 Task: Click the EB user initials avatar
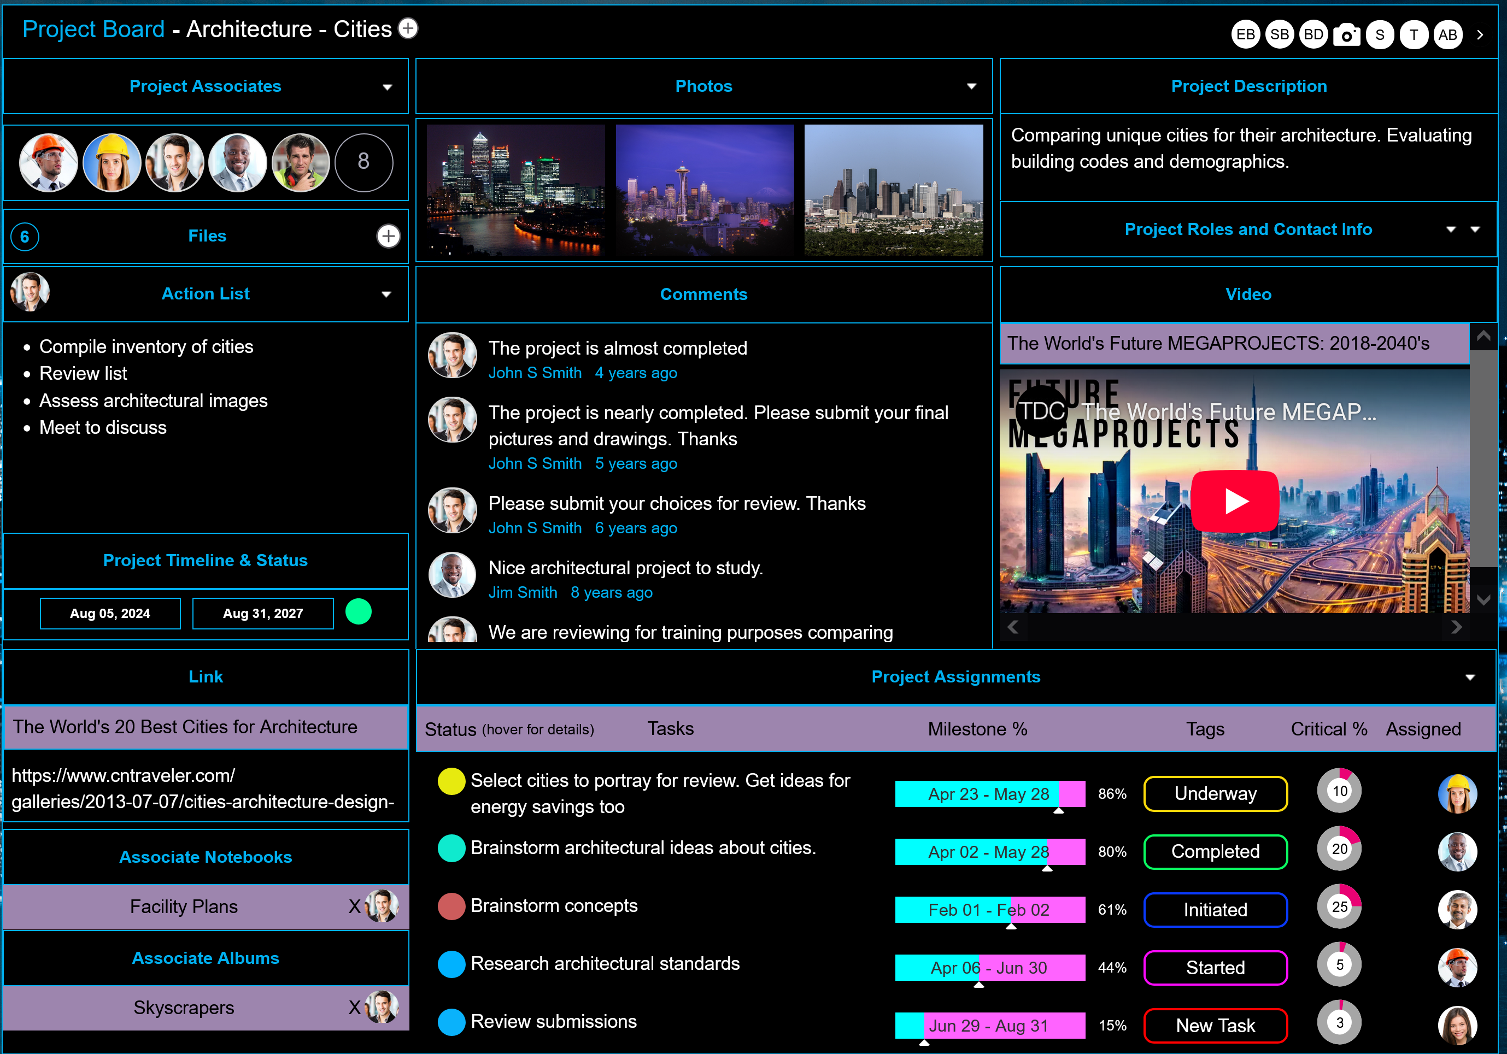pyautogui.click(x=1245, y=35)
